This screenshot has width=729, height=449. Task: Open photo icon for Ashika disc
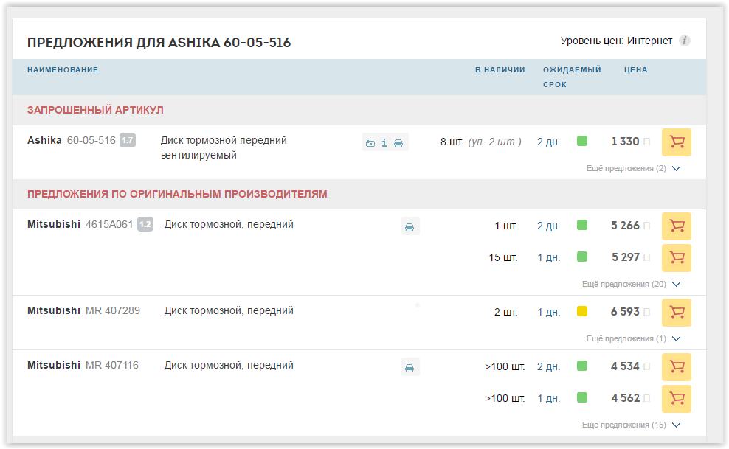tap(370, 143)
